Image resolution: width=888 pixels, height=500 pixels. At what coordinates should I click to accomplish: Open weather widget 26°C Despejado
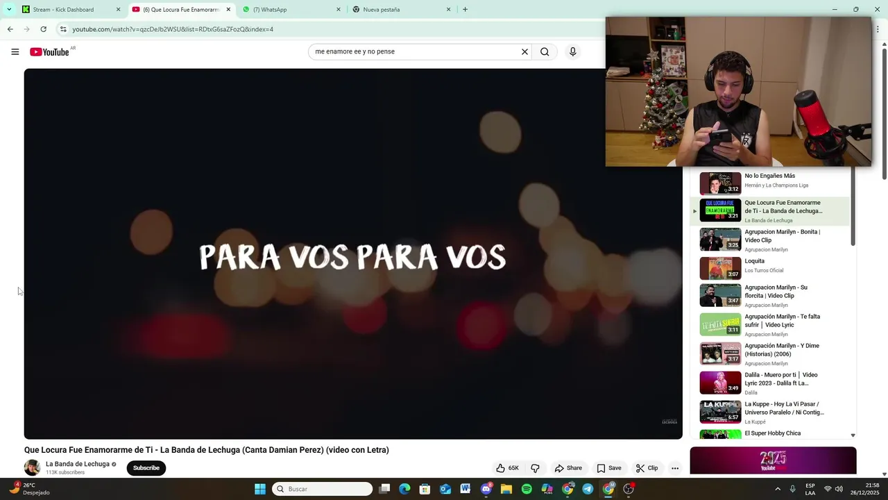coord(31,489)
